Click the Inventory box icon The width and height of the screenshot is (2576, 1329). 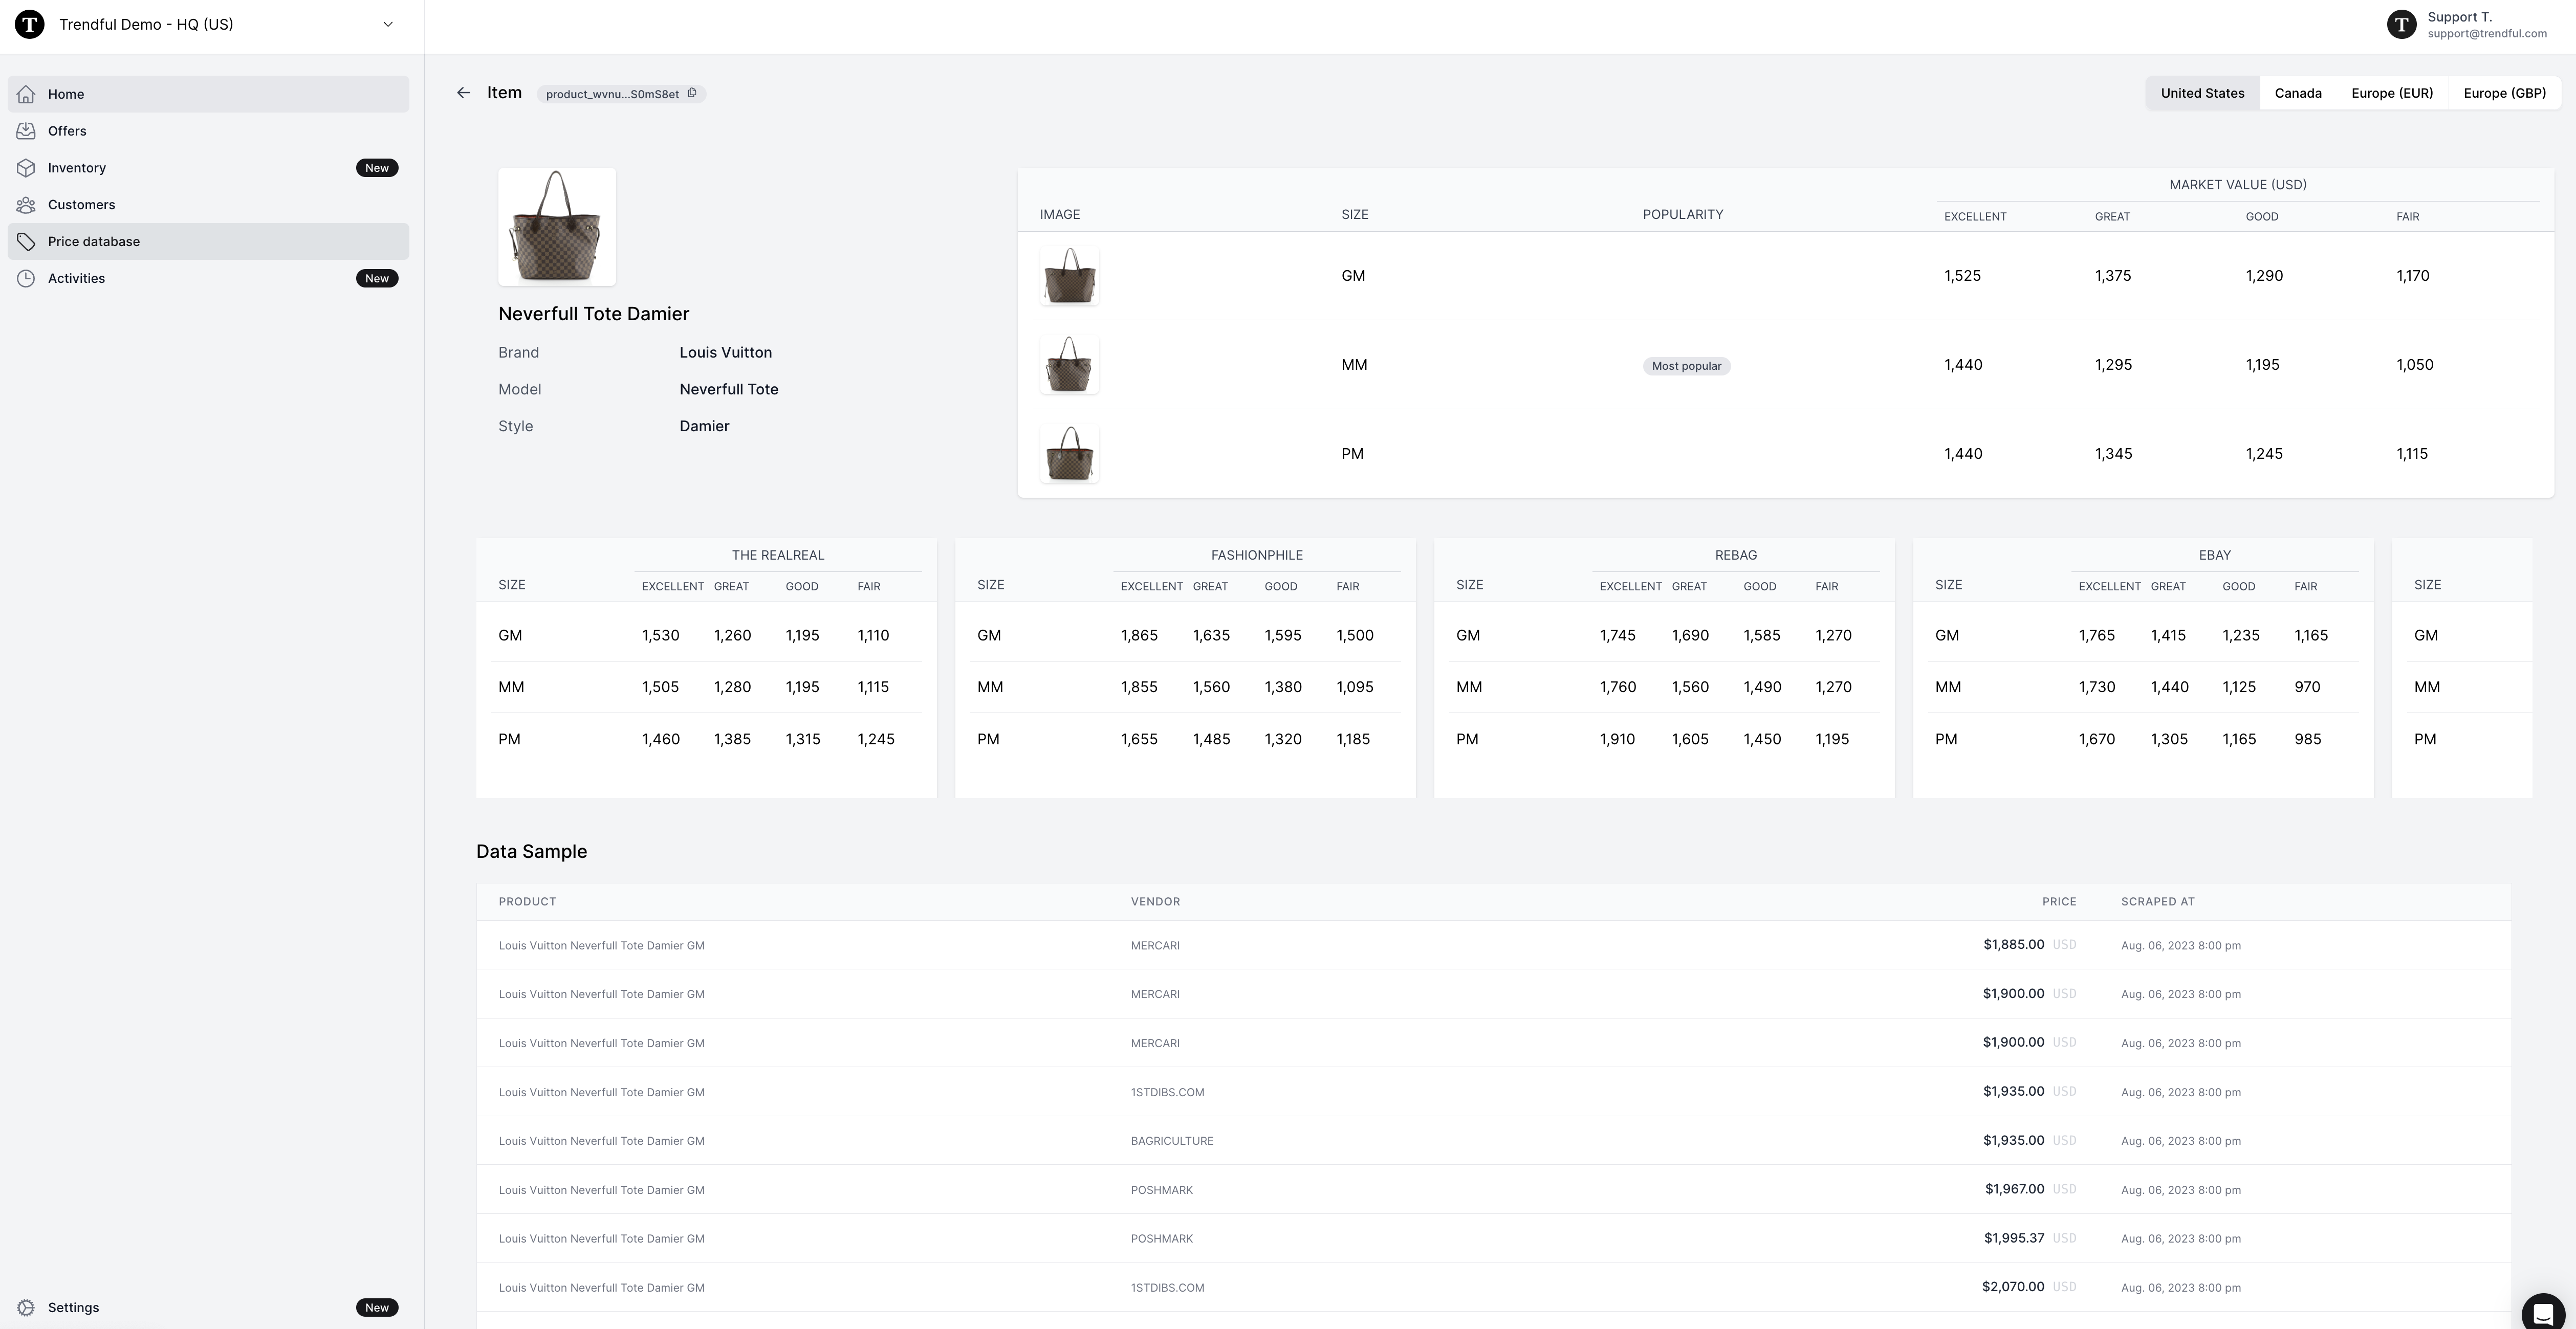tap(26, 168)
